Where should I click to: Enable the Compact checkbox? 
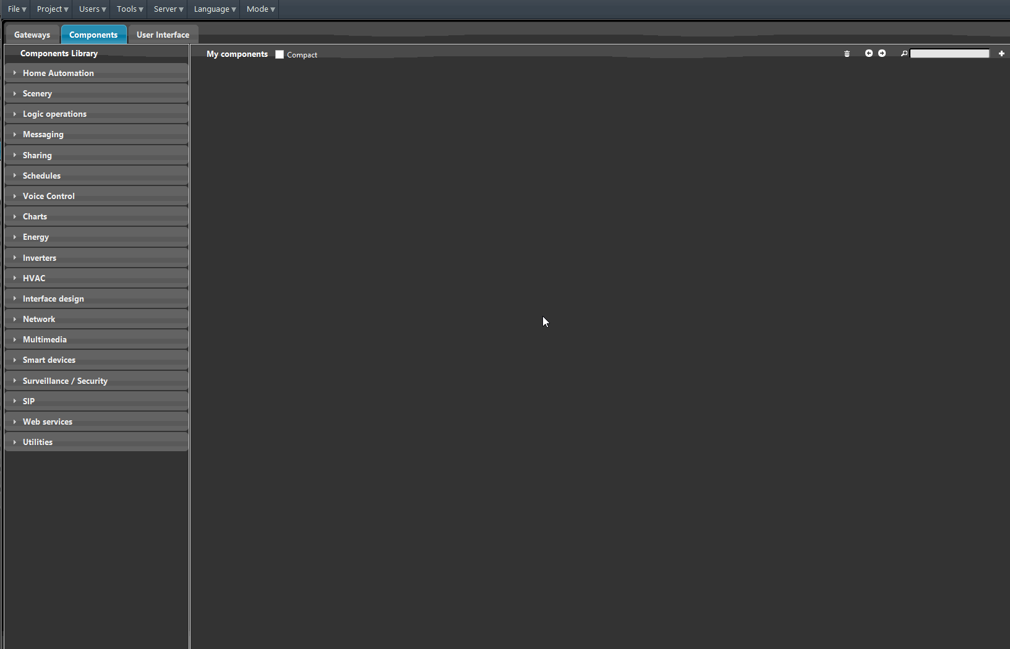(x=280, y=54)
